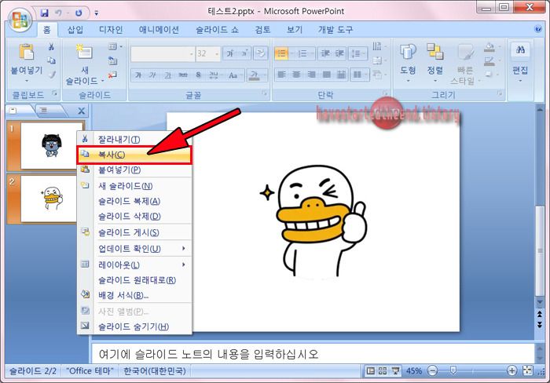Click "Office 테마" in status bar
This screenshot has width=550, height=383.
(x=90, y=370)
